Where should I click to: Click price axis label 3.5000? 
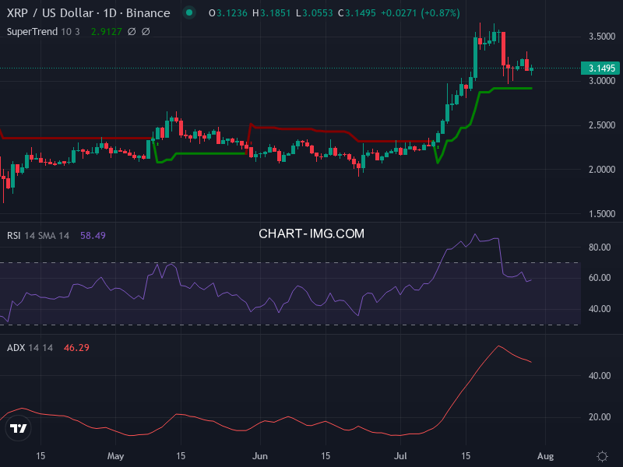[x=602, y=37]
